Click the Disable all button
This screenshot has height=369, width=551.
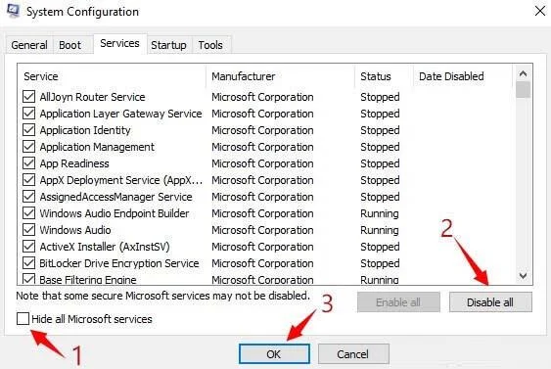coord(490,302)
